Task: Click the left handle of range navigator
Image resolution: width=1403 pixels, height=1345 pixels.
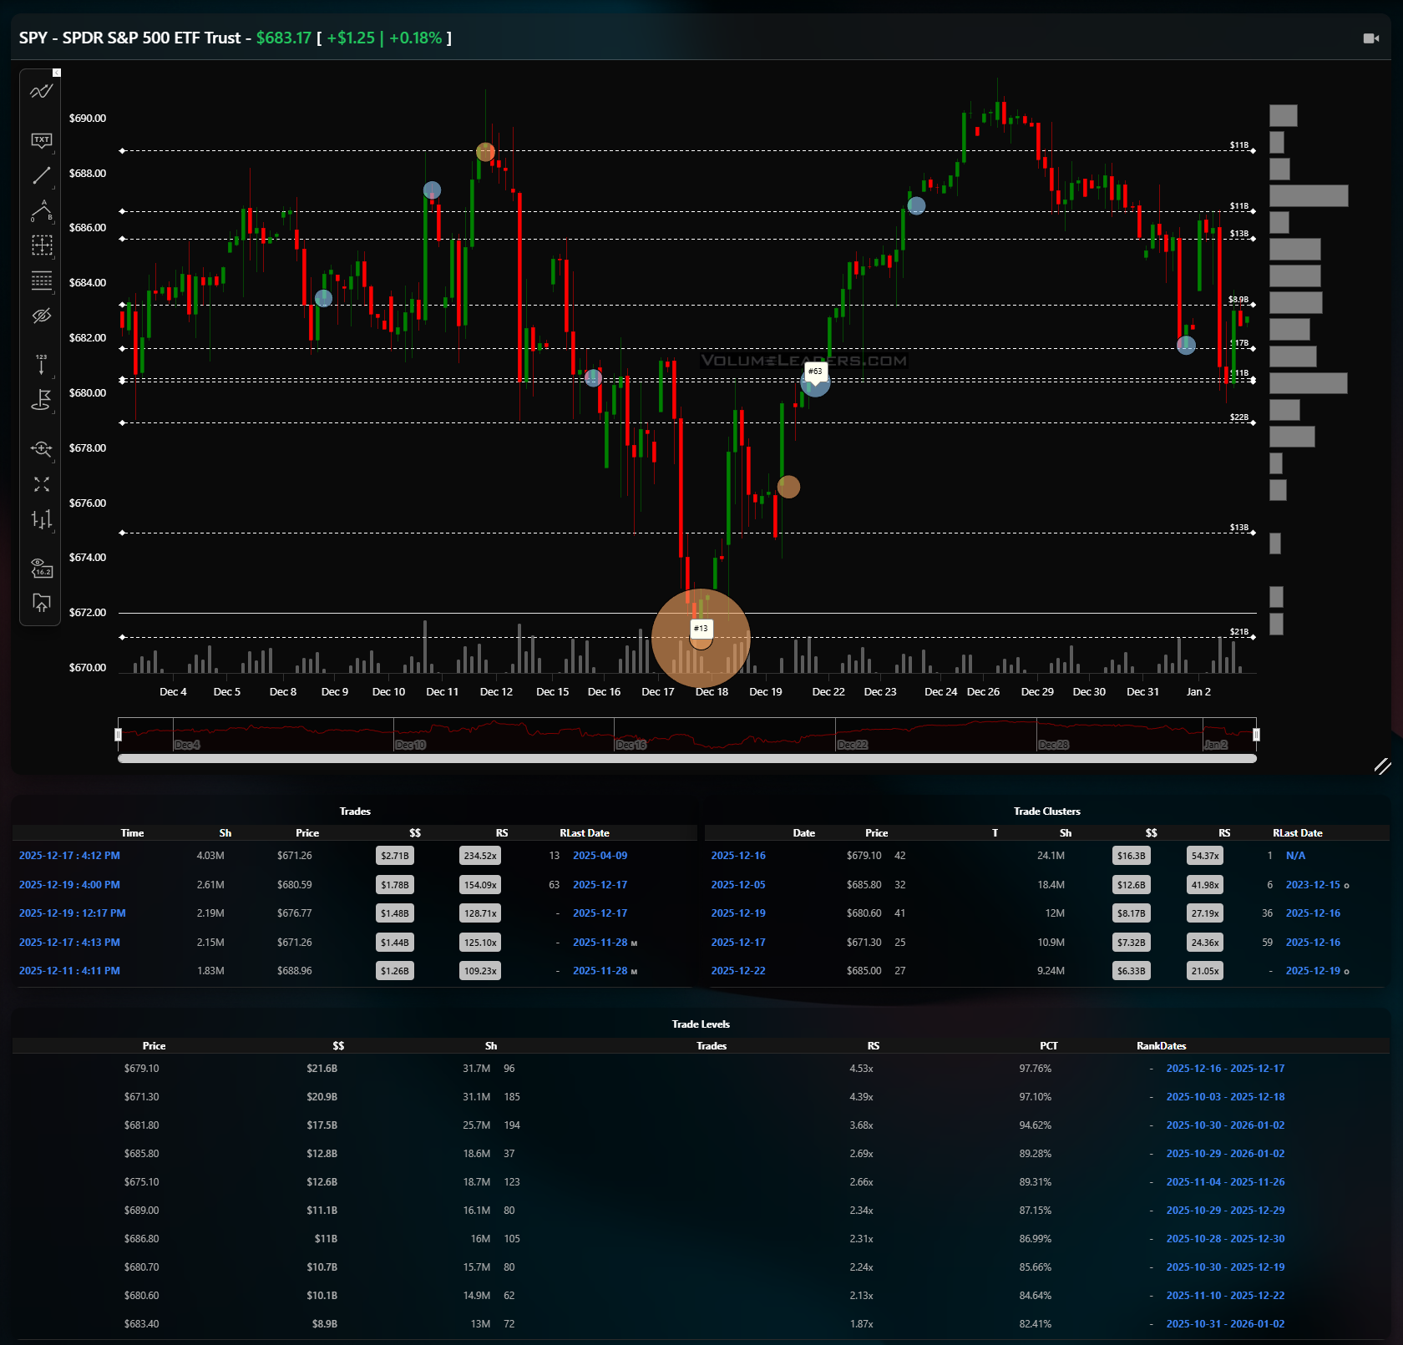Action: pyautogui.click(x=118, y=735)
